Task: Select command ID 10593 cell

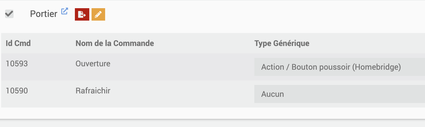Action: pyautogui.click(x=17, y=64)
